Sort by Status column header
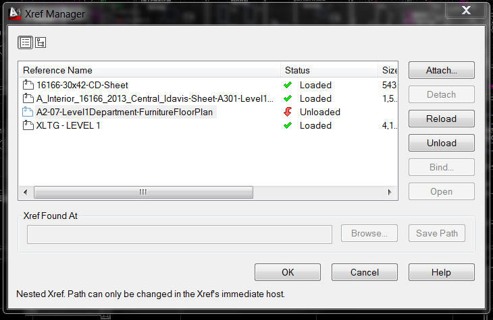Screen dimensions: 493x320 coord(329,70)
